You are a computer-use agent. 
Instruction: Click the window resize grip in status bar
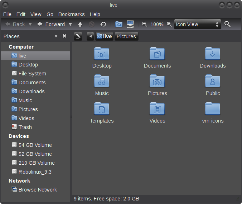click(238, 199)
